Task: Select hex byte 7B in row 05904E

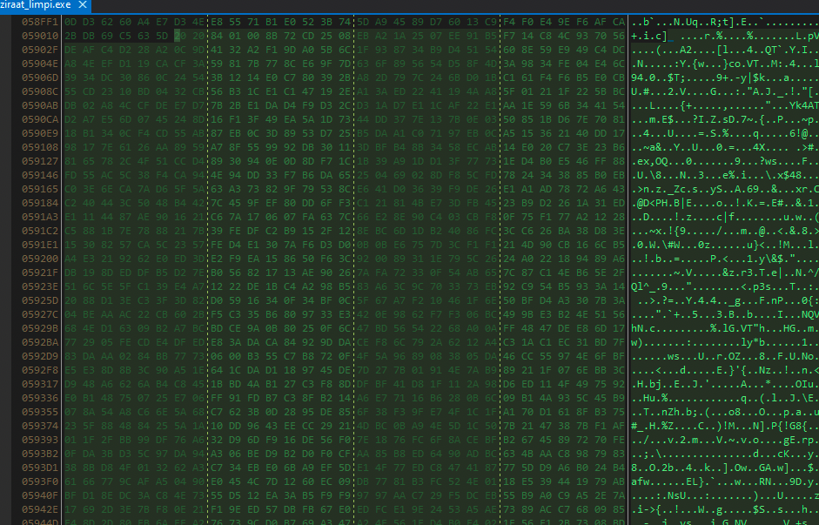Action: [x=252, y=64]
